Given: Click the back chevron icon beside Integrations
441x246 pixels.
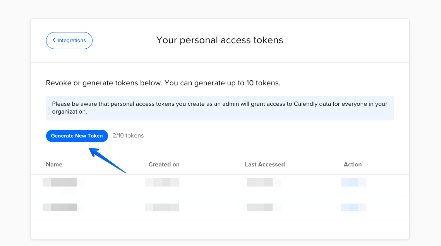Looking at the screenshot, I should pyautogui.click(x=54, y=41).
